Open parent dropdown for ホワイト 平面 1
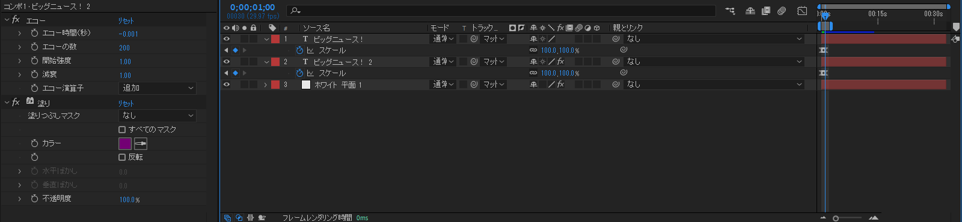The image size is (962, 222). tap(714, 85)
